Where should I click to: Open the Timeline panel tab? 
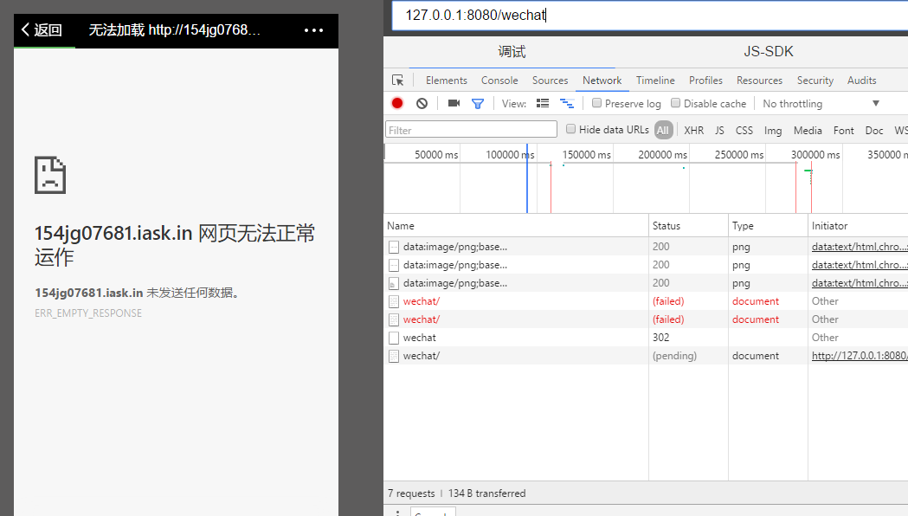click(x=655, y=81)
